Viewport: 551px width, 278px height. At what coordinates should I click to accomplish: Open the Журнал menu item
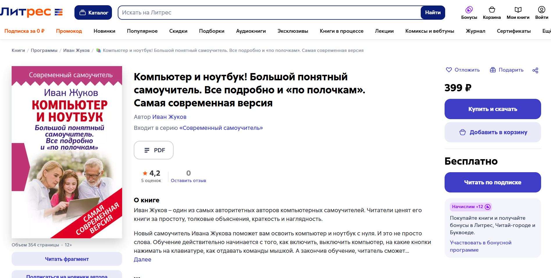475,31
